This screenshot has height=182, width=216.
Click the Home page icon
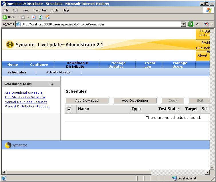tap(48, 17)
